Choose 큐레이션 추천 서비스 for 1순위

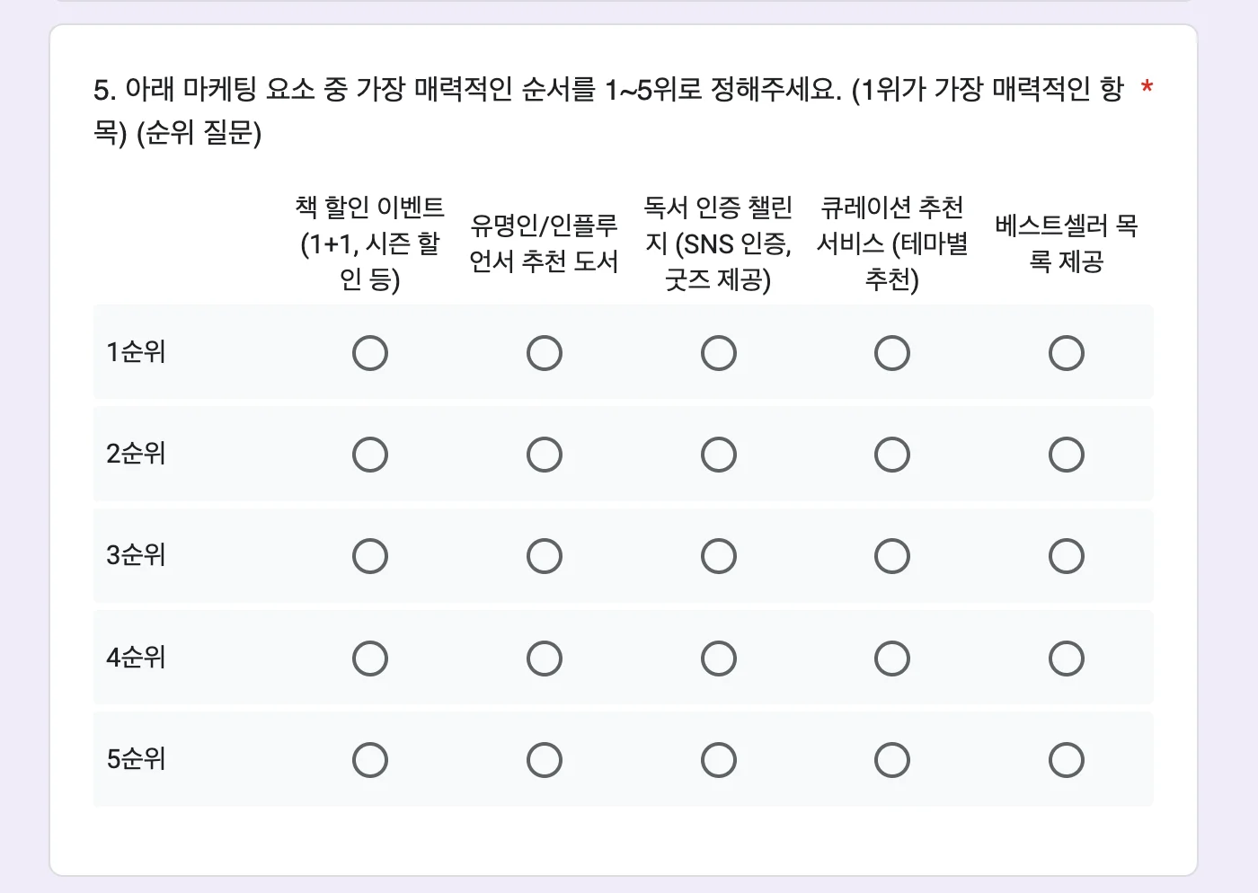[891, 352]
